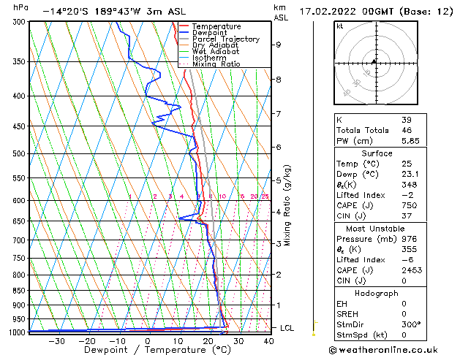
Task: Click the copyright symbol beside weatheronline.co.uk
Action: 334,350
